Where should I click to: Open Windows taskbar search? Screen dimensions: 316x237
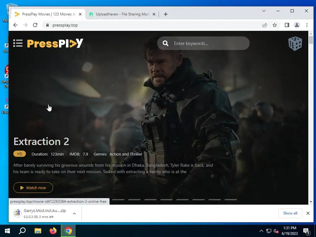[x=22, y=231]
